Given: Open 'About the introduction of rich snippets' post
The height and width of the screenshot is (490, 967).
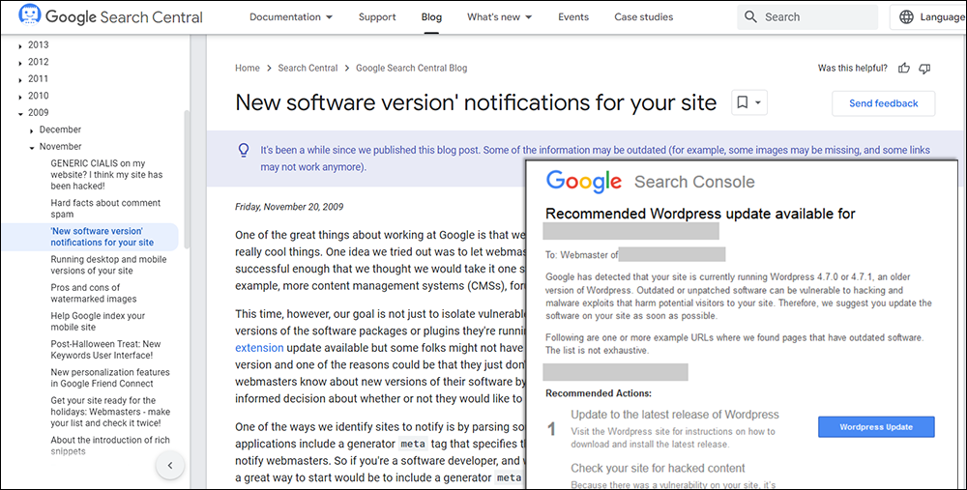Looking at the screenshot, I should [x=110, y=446].
